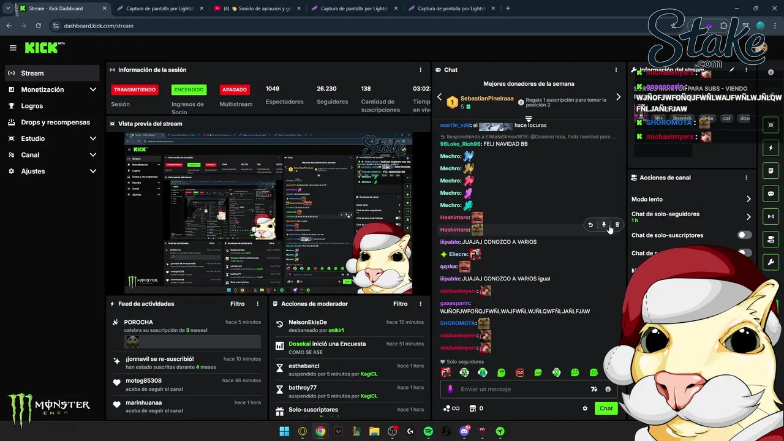Open the Chat panel three-dot menu
Image resolution: width=784 pixels, height=441 pixels.
(616, 70)
